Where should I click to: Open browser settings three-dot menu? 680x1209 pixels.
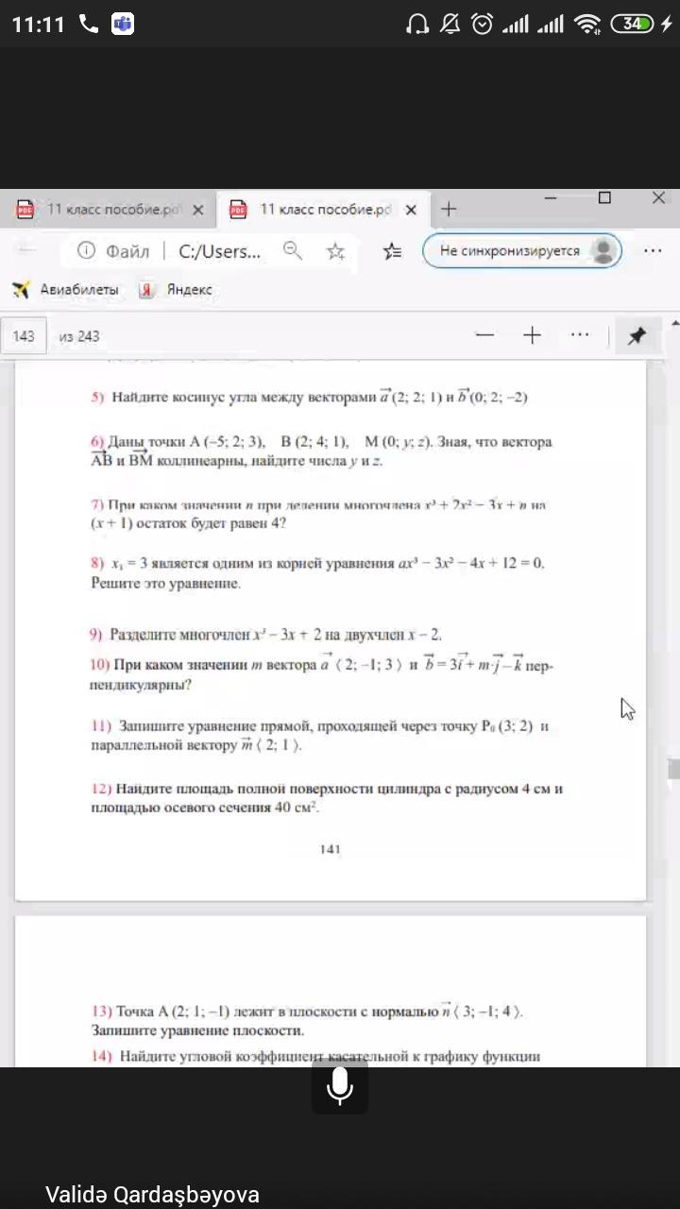coord(653,250)
